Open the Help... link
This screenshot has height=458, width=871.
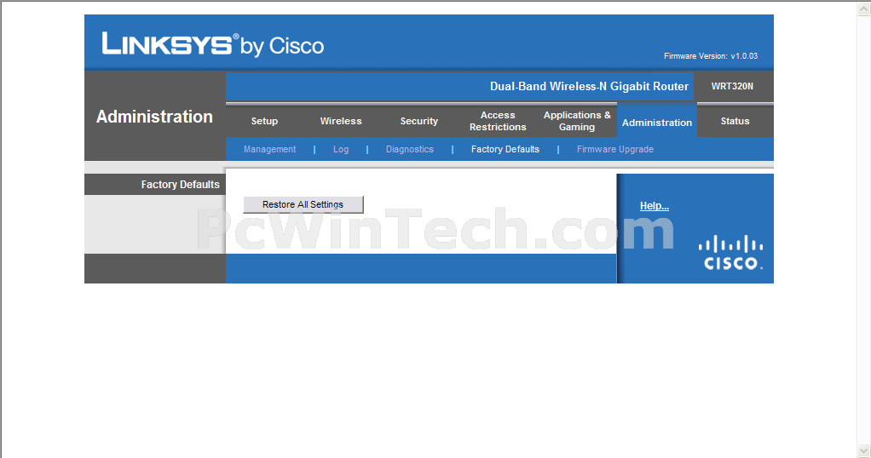click(x=655, y=206)
